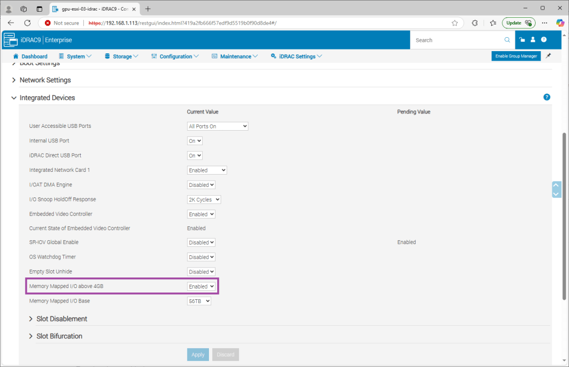This screenshot has height=367, width=569.
Task: Click the Edge Copilot icon
Action: coord(560,23)
